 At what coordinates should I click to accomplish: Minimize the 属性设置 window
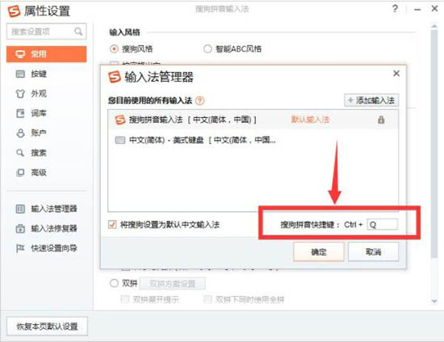click(417, 10)
